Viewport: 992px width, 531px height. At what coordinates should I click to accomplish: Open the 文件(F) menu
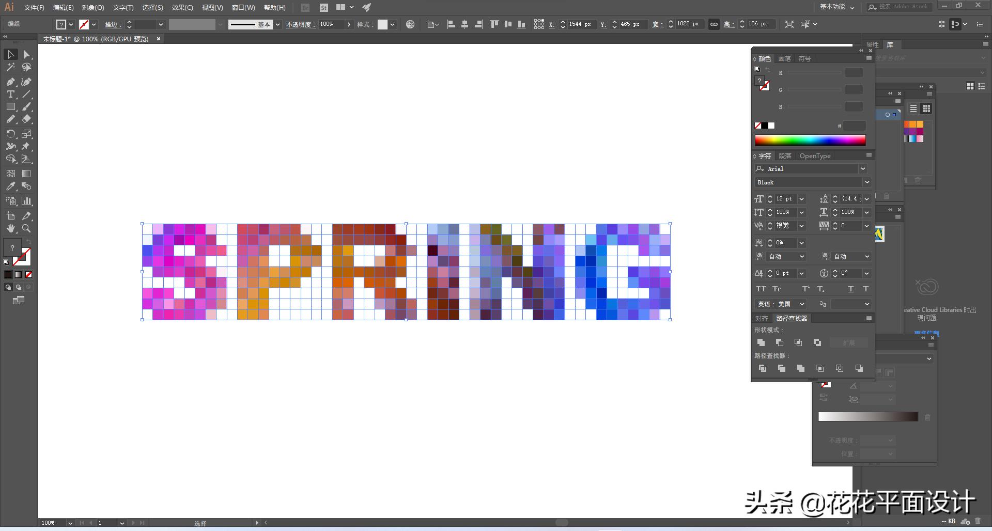coord(34,8)
